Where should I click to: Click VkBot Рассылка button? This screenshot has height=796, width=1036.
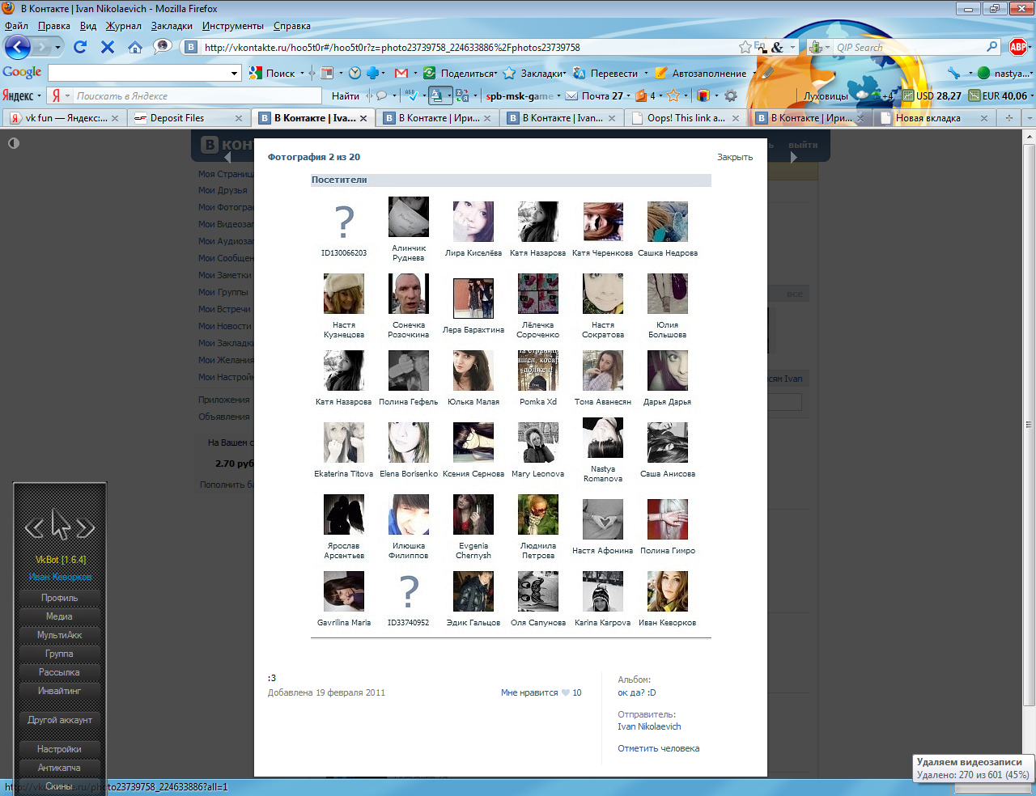click(x=60, y=672)
